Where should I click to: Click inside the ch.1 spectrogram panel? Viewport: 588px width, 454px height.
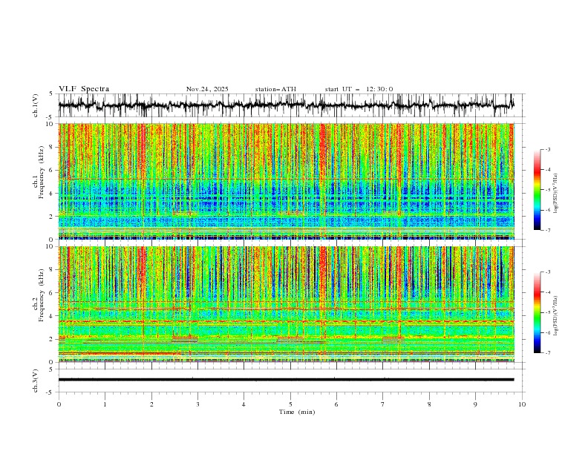click(286, 181)
